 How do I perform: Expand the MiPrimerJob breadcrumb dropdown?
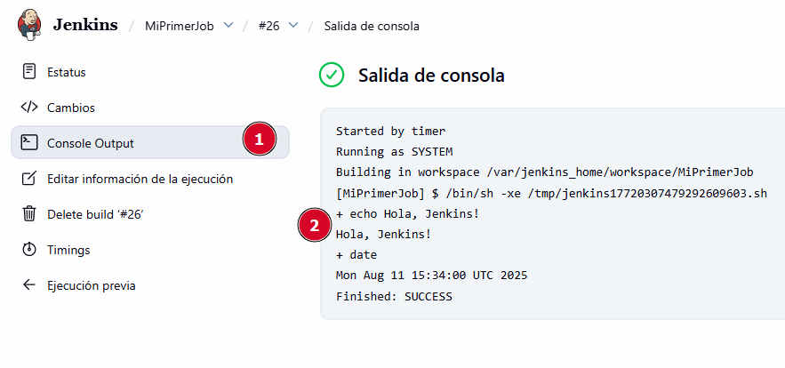(x=228, y=26)
